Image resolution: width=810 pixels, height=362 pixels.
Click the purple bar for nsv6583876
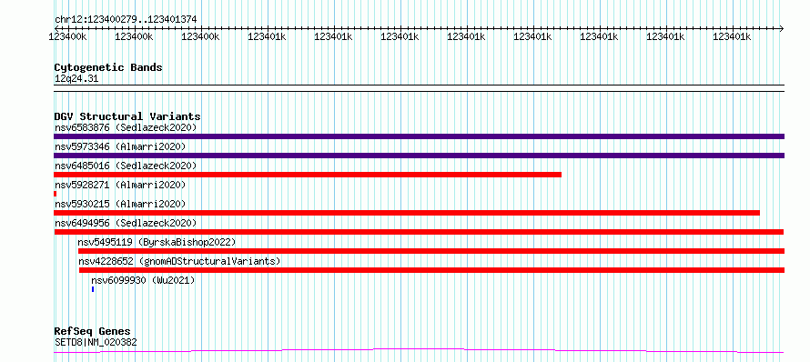[x=419, y=136]
